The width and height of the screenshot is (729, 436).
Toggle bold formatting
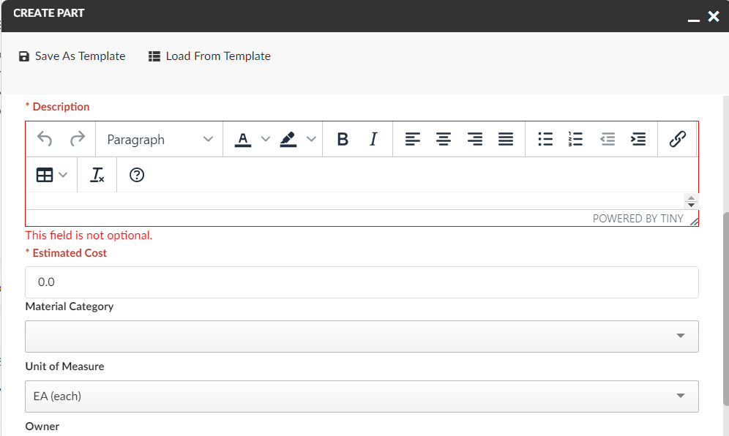(342, 139)
